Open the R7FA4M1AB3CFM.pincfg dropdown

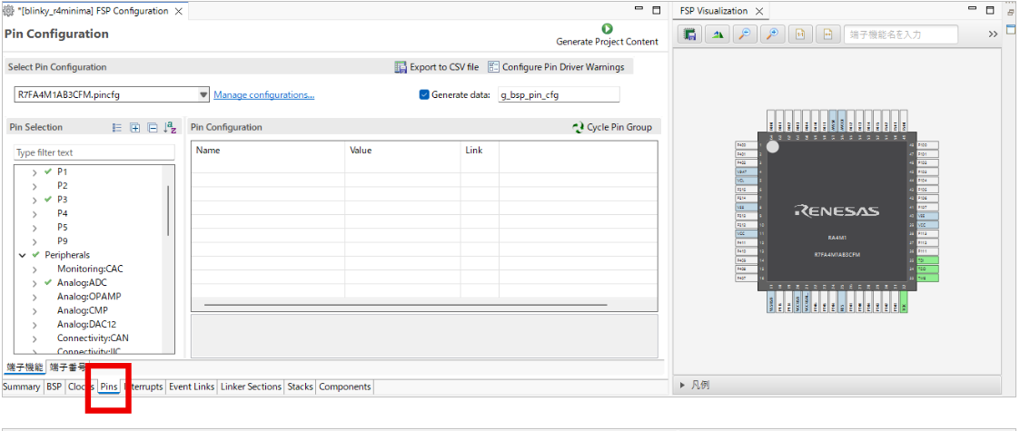(x=203, y=95)
